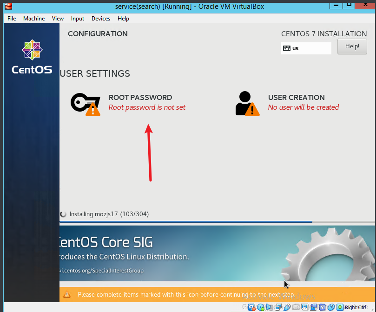376x312 pixels.
Task: Open the Devices menu
Action: coord(101,19)
